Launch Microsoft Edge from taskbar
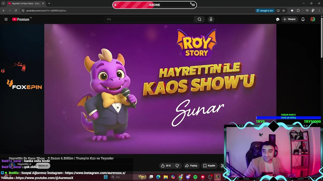 coord(158,177)
